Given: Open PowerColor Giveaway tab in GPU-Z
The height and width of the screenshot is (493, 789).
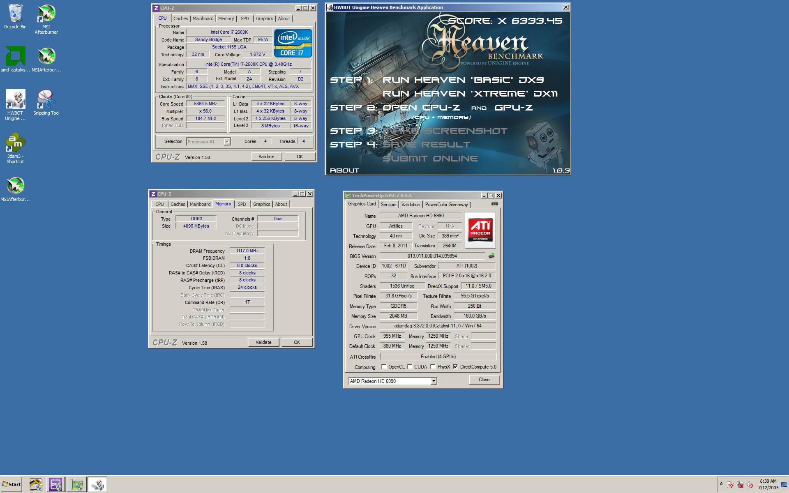Looking at the screenshot, I should (x=446, y=205).
